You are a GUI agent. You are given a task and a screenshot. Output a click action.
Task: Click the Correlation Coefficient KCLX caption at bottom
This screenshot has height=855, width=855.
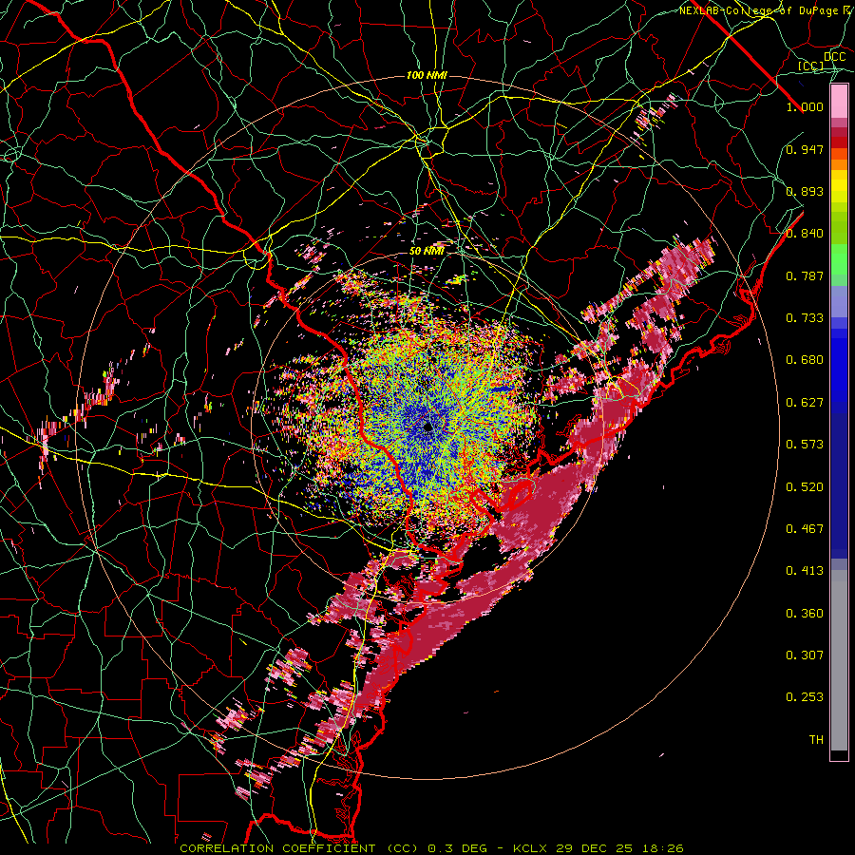pos(431,848)
